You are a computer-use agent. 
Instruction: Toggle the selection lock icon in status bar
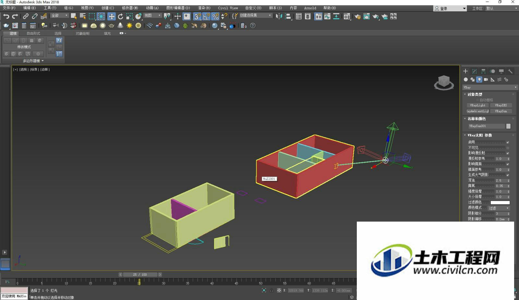tap(271, 290)
